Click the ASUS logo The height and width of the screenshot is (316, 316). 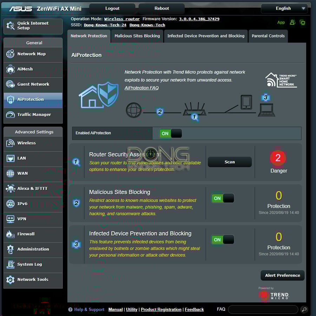21,9
